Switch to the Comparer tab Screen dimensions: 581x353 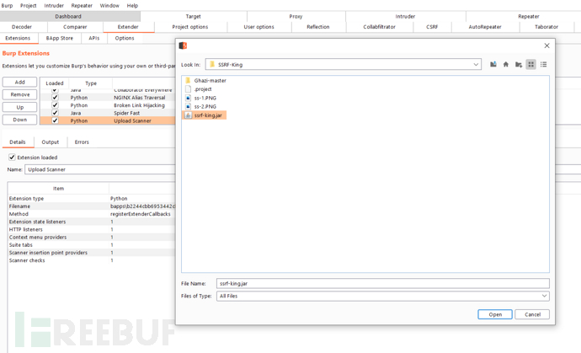click(75, 27)
